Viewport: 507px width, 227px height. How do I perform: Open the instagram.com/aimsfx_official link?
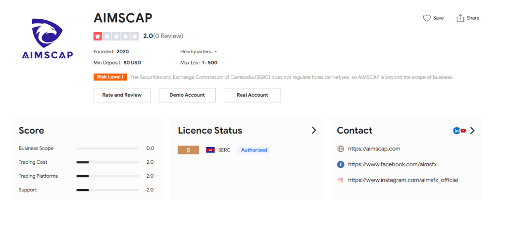pyautogui.click(x=403, y=180)
